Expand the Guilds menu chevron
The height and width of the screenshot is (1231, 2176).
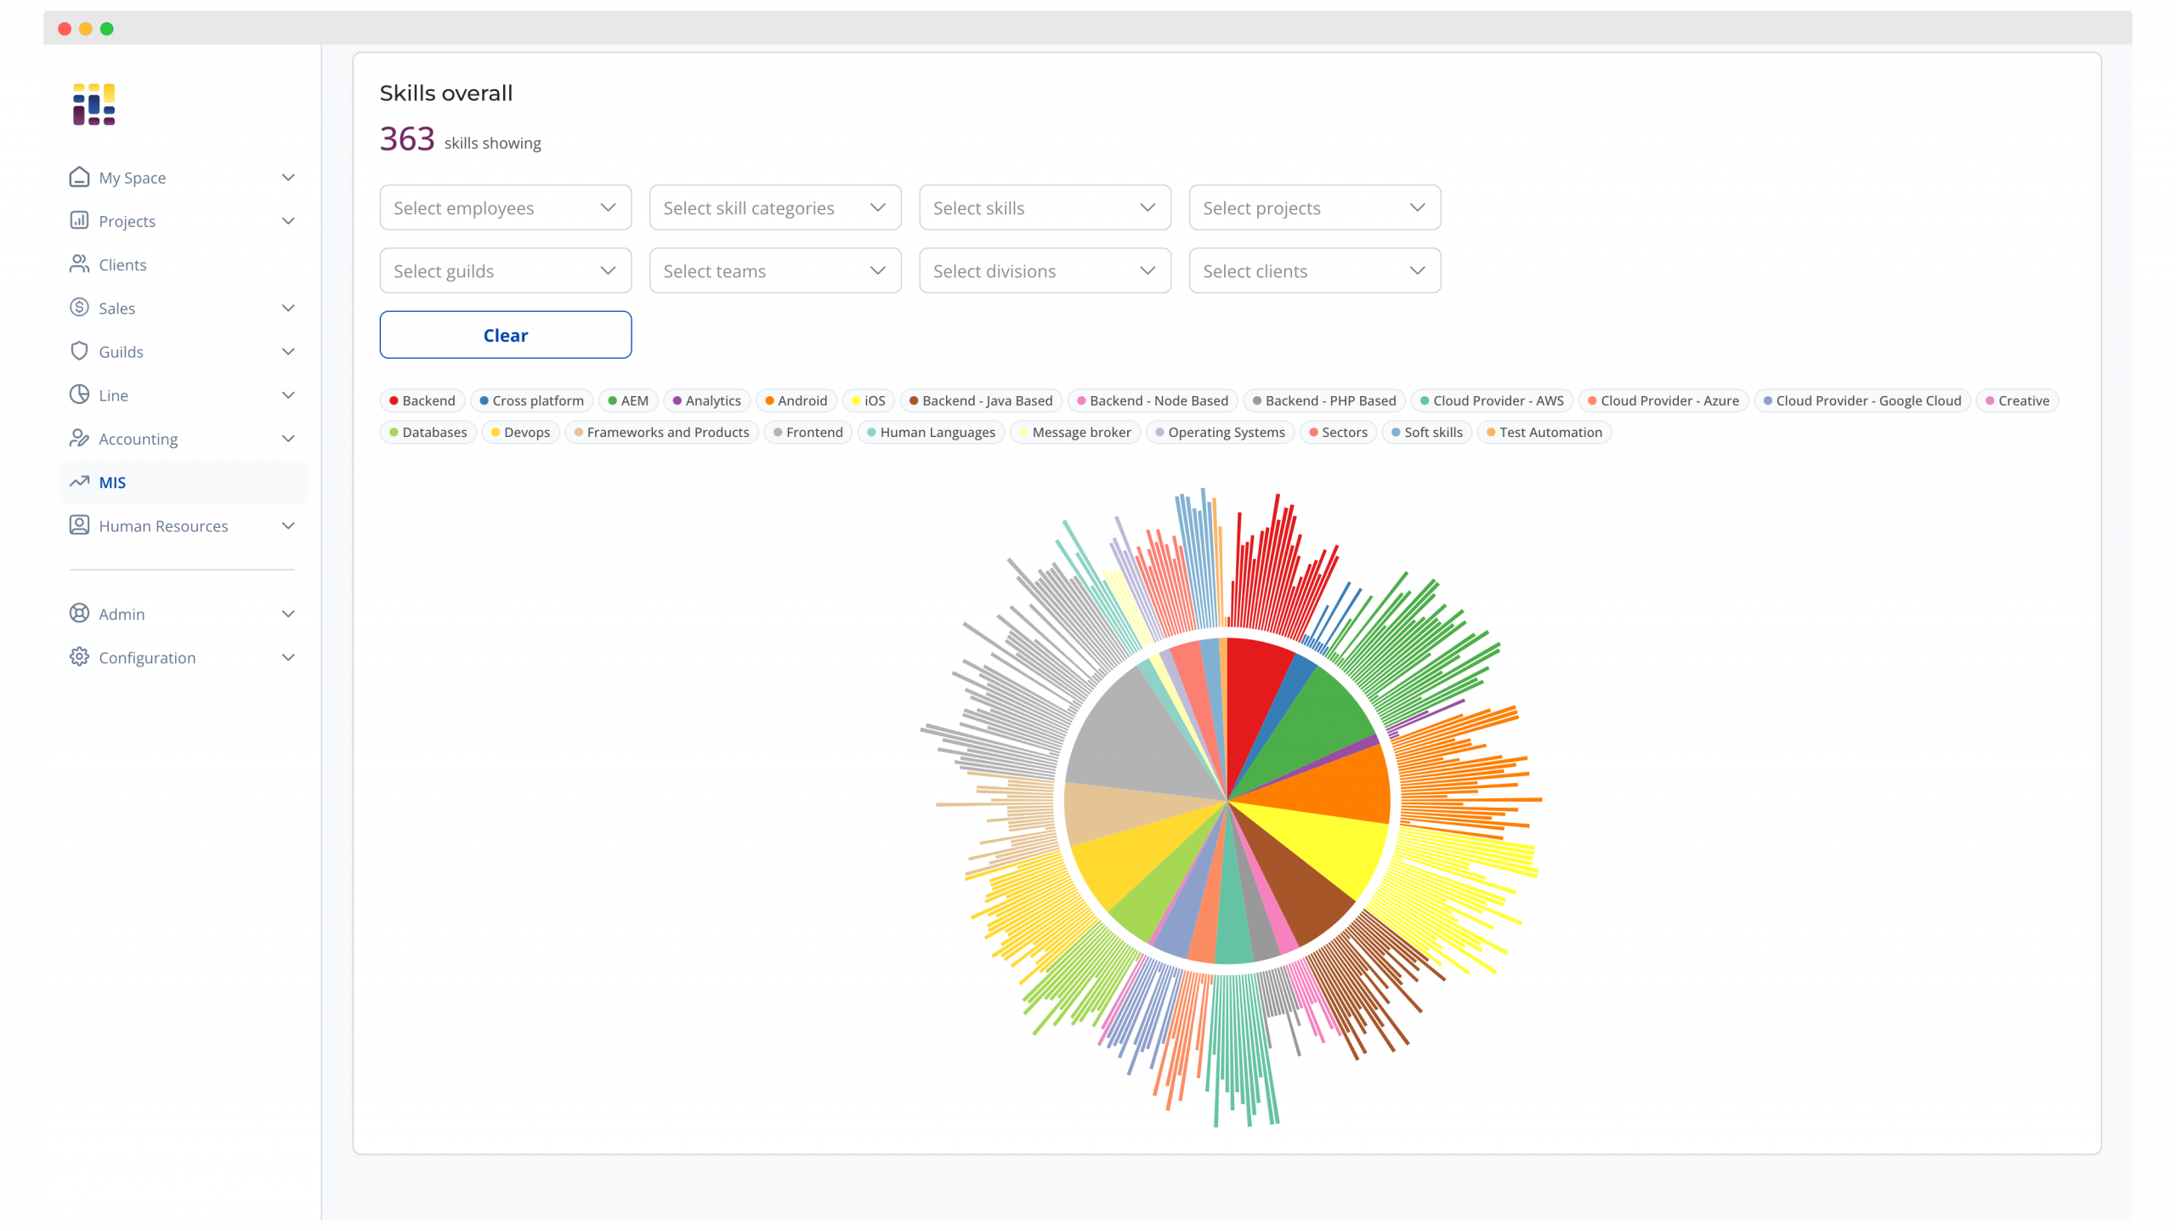[288, 352]
